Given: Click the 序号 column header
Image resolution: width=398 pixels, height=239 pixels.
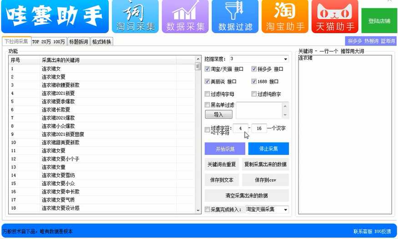Looking at the screenshot, I should (x=24, y=60).
